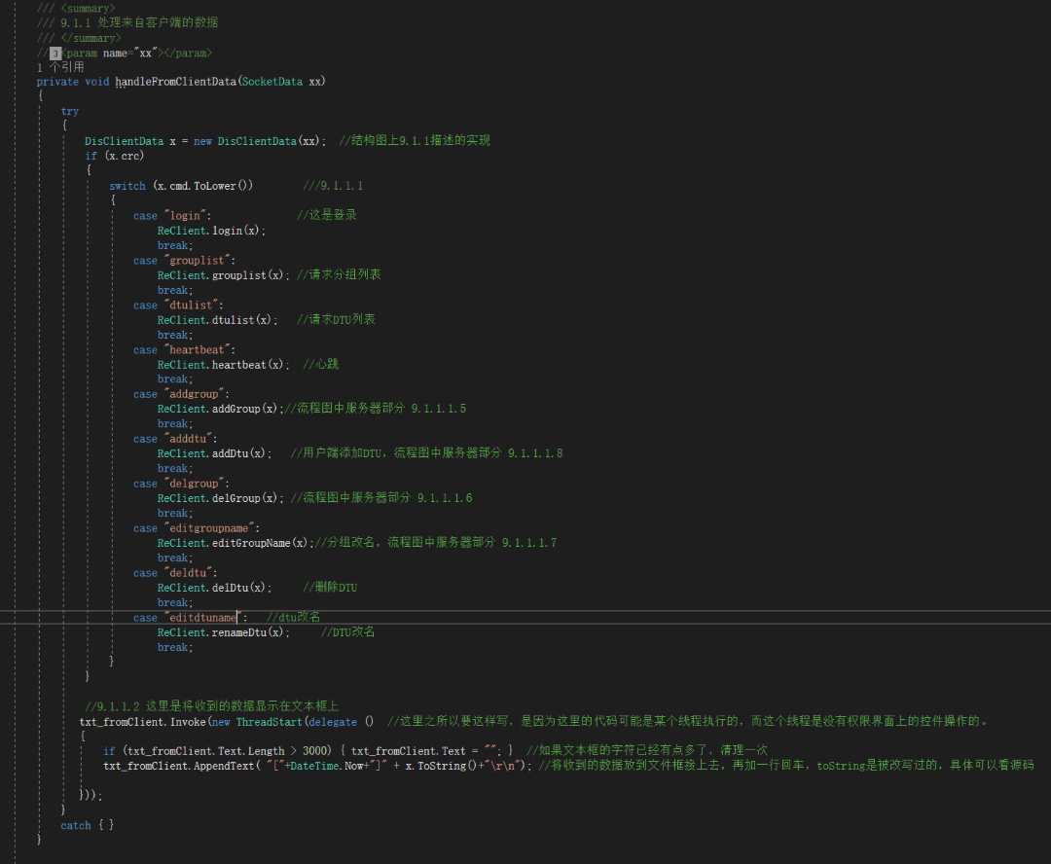Click the lowercase //dtu改名 comment
This screenshot has width=1051, height=864.
294,617
